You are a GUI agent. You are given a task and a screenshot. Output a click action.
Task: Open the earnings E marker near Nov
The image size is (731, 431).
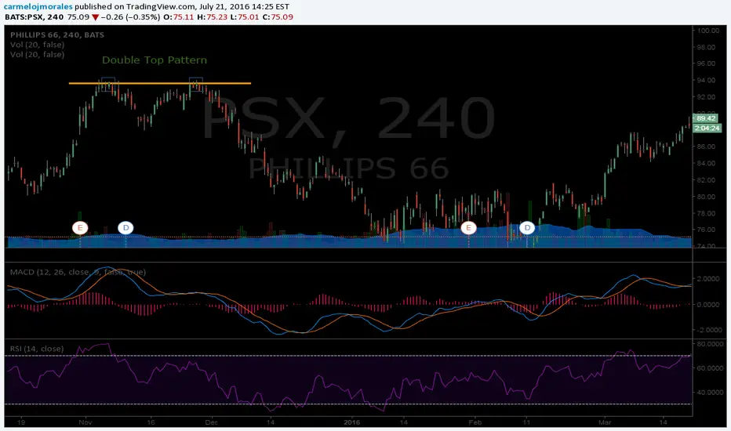[80, 228]
